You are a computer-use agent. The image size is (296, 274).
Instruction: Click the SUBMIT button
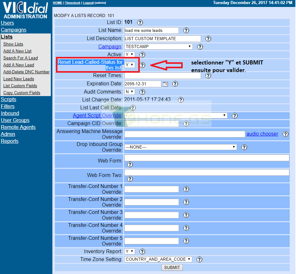point(172,267)
